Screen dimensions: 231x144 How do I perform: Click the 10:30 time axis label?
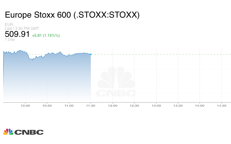[47, 106]
